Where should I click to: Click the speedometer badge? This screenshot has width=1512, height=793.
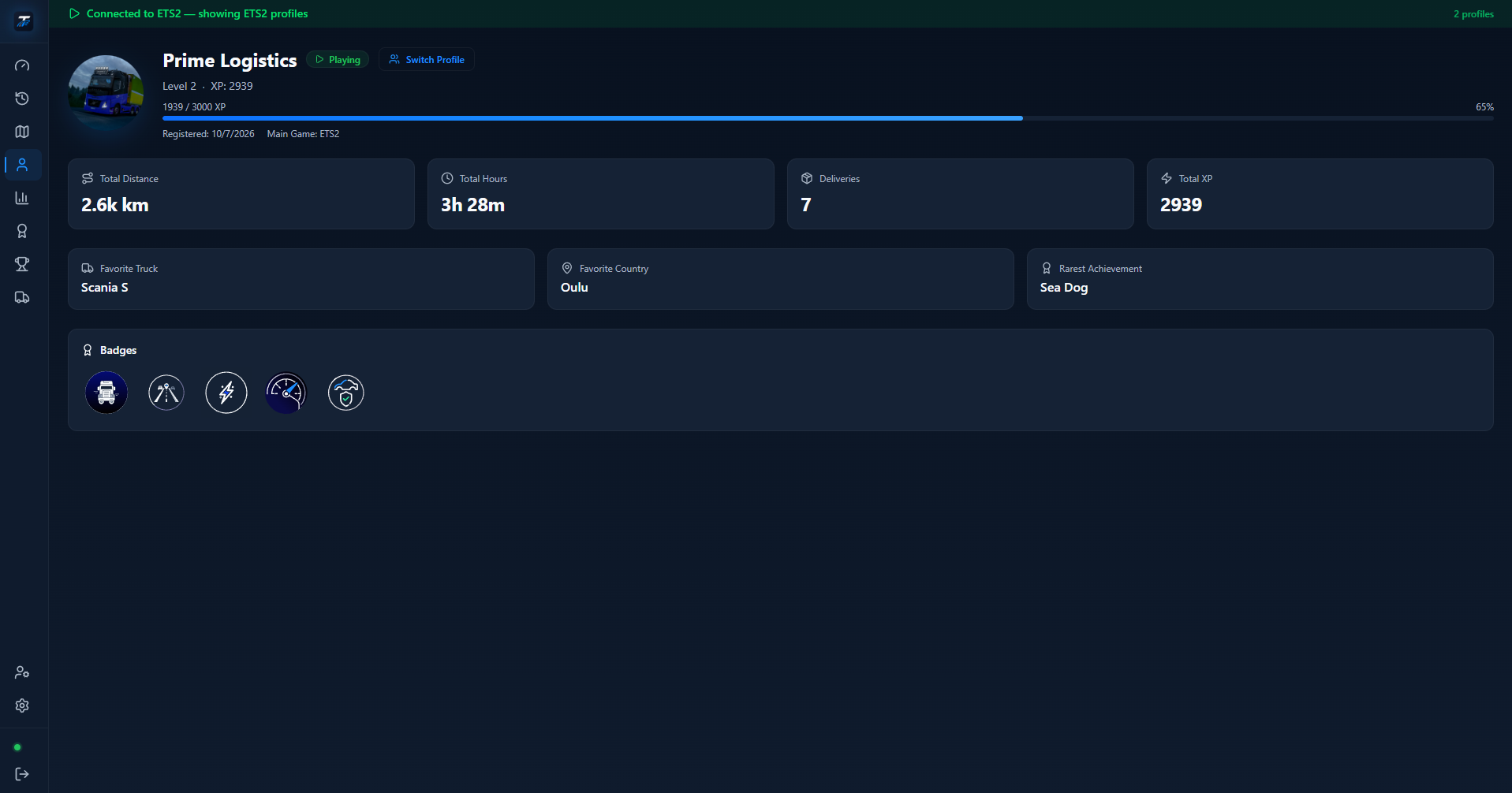[x=286, y=393]
